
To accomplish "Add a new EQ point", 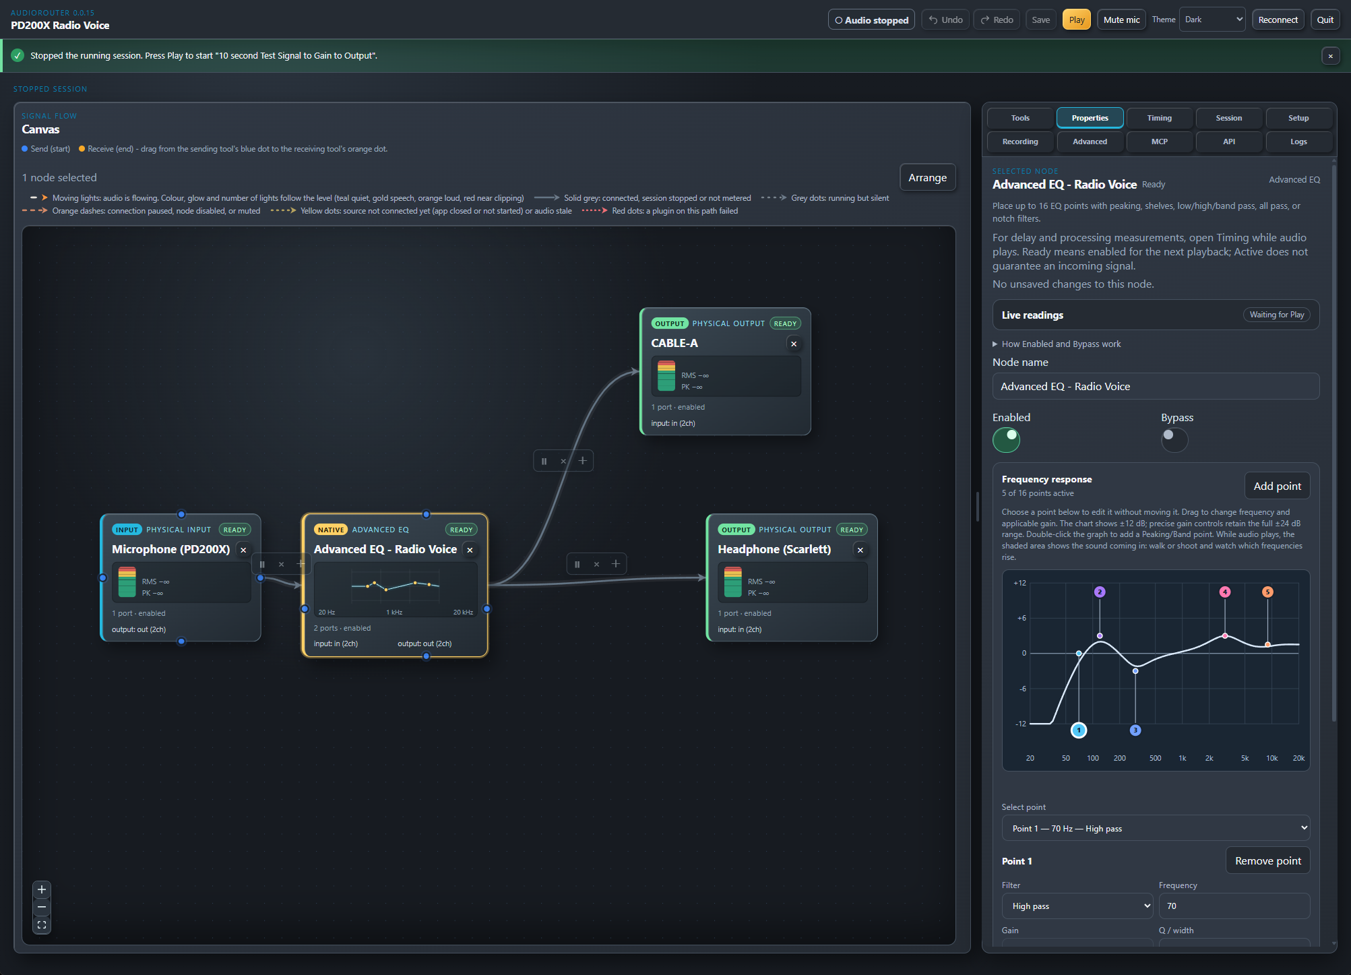I will pos(1277,486).
